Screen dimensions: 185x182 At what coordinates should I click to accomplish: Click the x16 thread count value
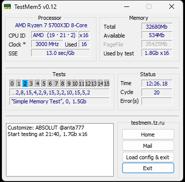pyautogui.click(x=84, y=35)
